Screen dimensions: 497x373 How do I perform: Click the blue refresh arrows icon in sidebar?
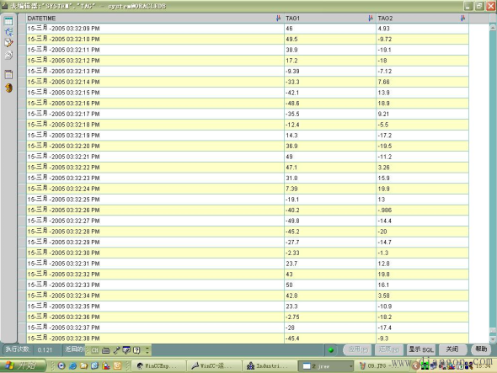[9, 32]
